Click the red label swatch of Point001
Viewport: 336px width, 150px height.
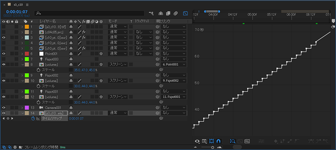[27, 53]
